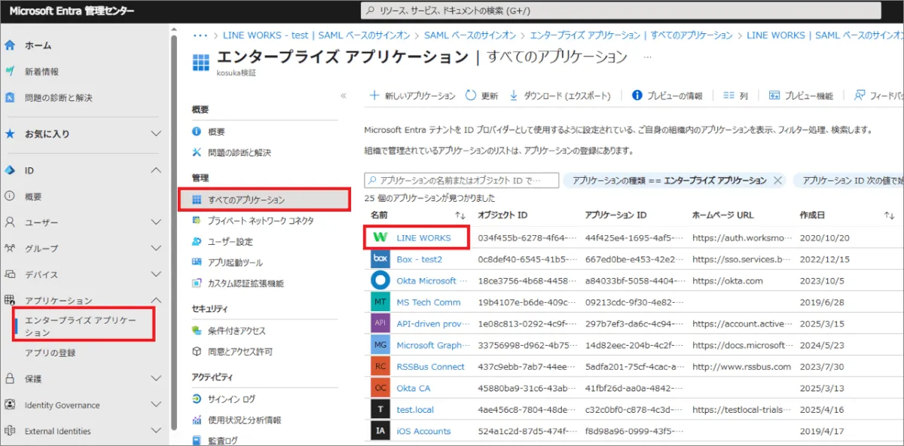Collapse the inner menu with double chevron

pos(344,96)
